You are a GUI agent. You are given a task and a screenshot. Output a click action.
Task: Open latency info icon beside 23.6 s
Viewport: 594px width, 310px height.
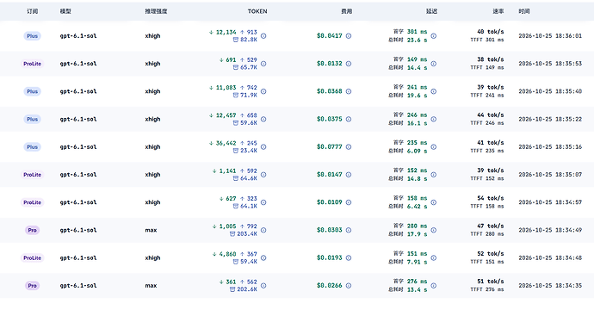(434, 36)
